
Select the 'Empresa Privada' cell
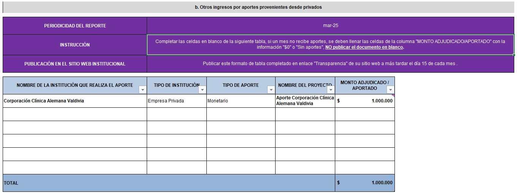[x=177, y=101]
